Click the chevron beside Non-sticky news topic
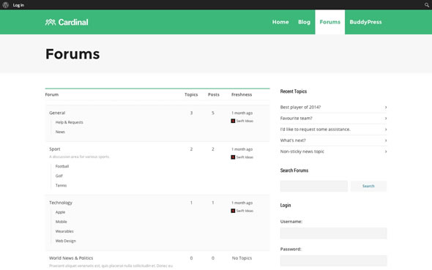The width and height of the screenshot is (432, 270). pos(386,151)
